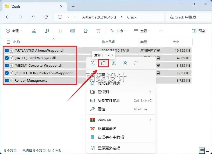This screenshot has width=212, height=154.
Task: Select the file [BATCH] BatchWrapper.dll
Action: [35, 58]
